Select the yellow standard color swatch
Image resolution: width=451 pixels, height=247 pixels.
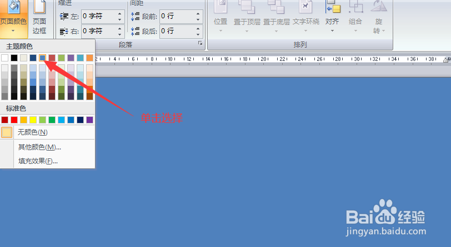coord(33,120)
